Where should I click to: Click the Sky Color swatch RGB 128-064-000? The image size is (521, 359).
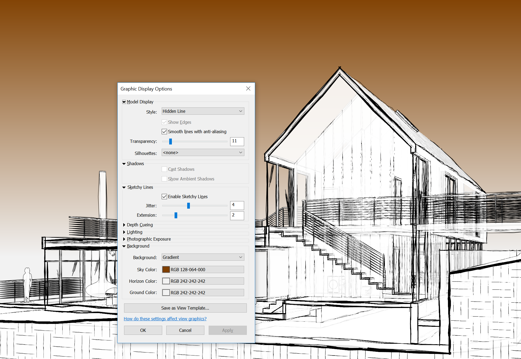click(x=165, y=270)
